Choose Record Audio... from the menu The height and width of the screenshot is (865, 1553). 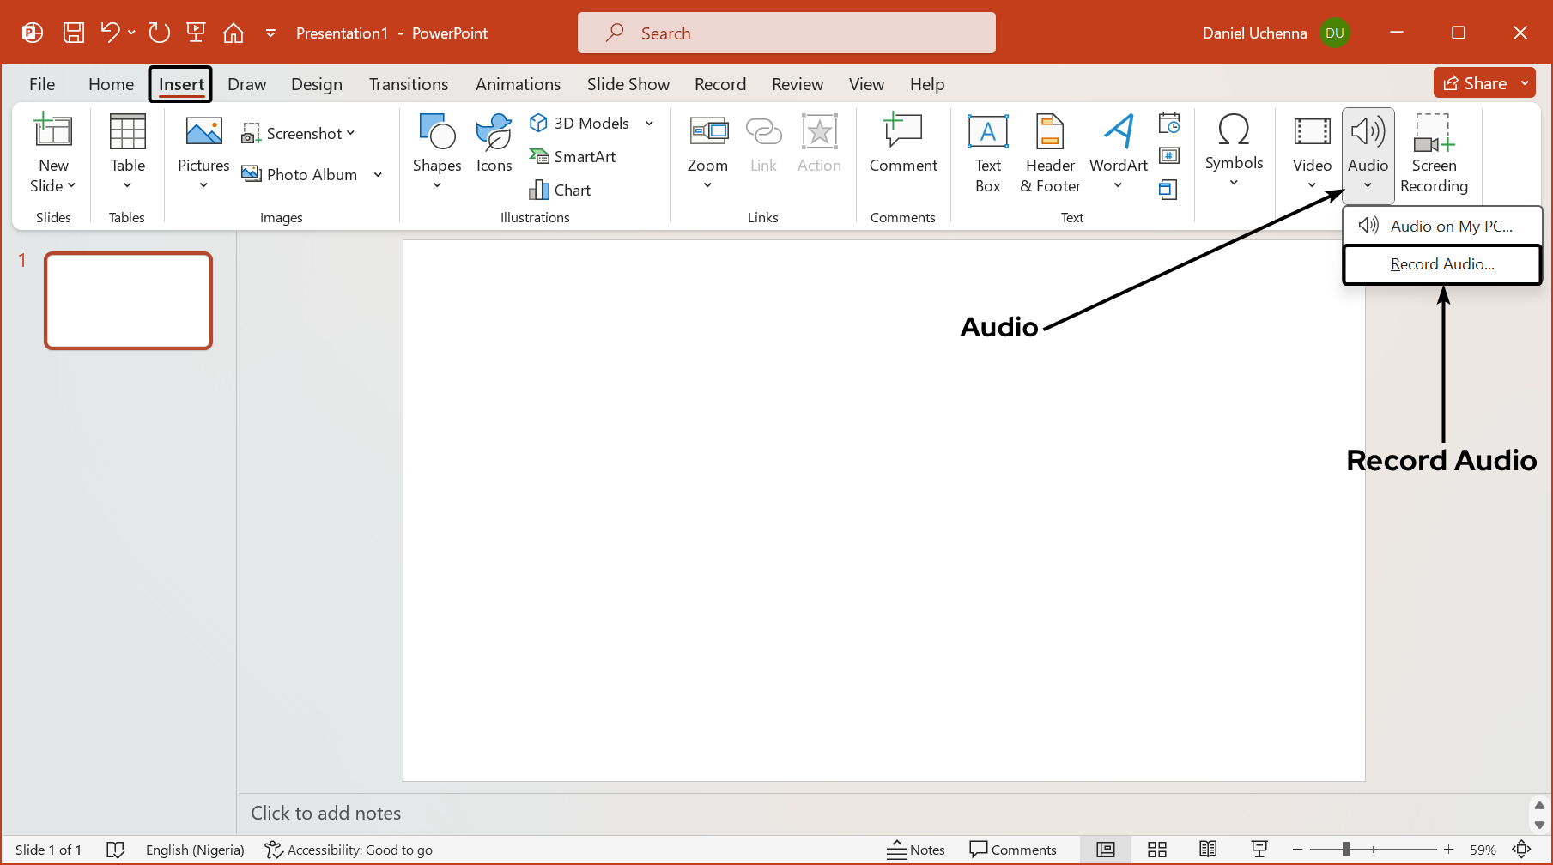click(x=1441, y=264)
